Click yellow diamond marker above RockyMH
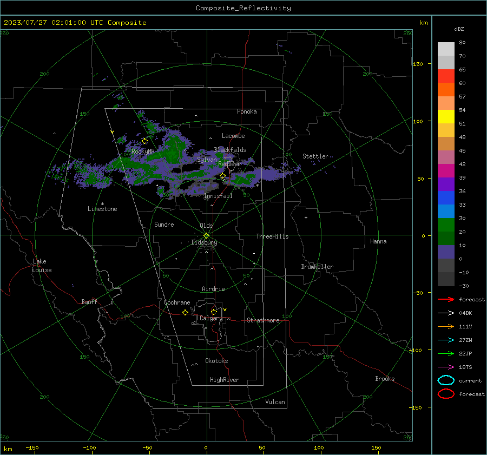487x455 pixels. click(144, 141)
